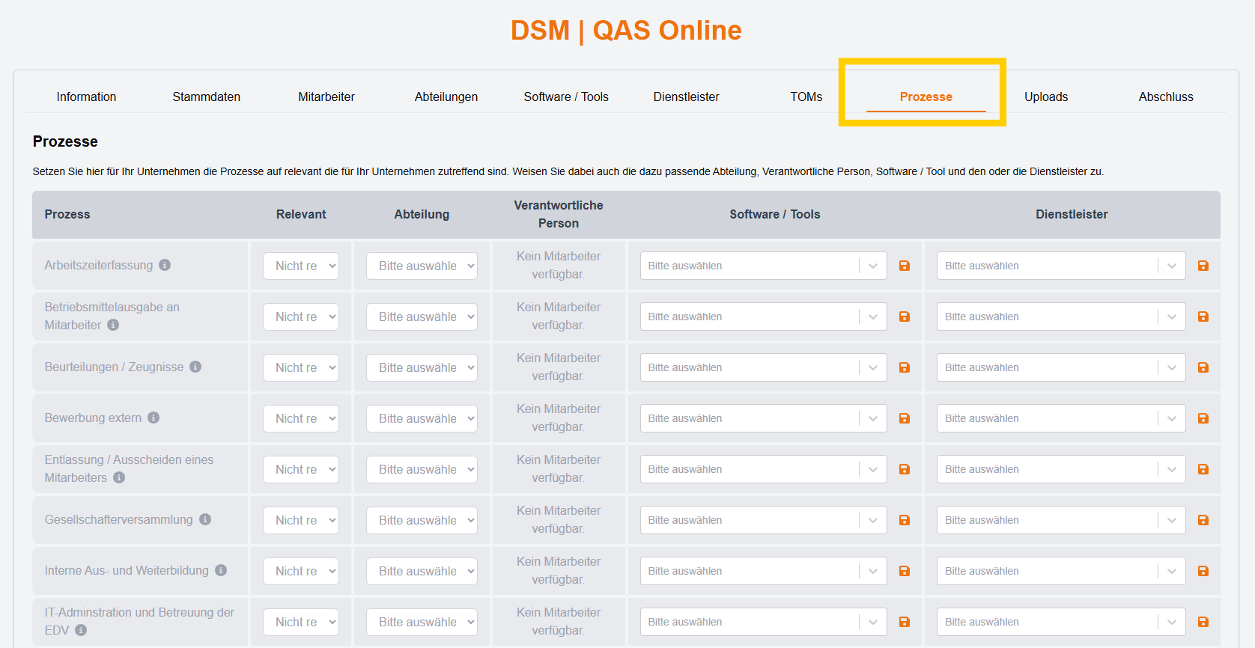Show info for IT-Adminstration und Betreuung der EDV
The height and width of the screenshot is (648, 1255).
tap(81, 630)
